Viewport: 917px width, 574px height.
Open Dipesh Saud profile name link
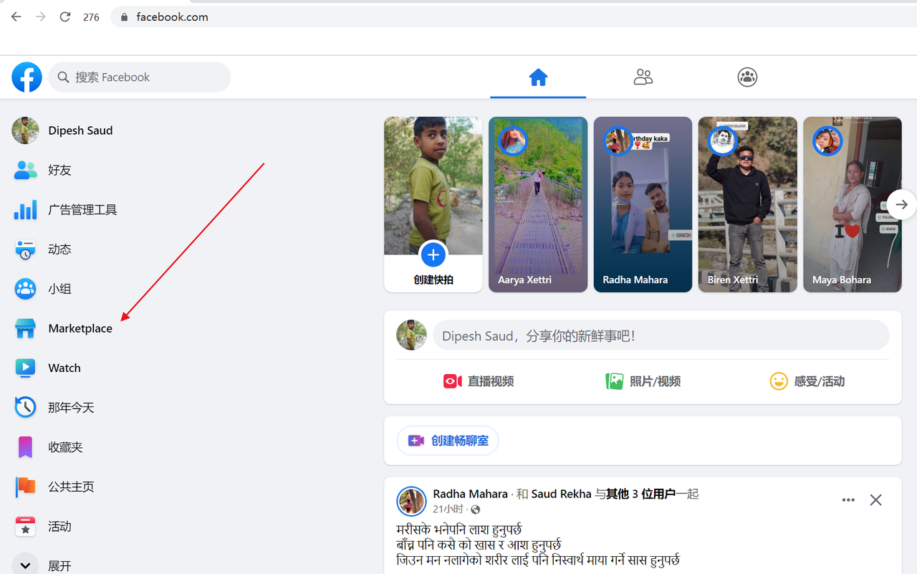80,130
